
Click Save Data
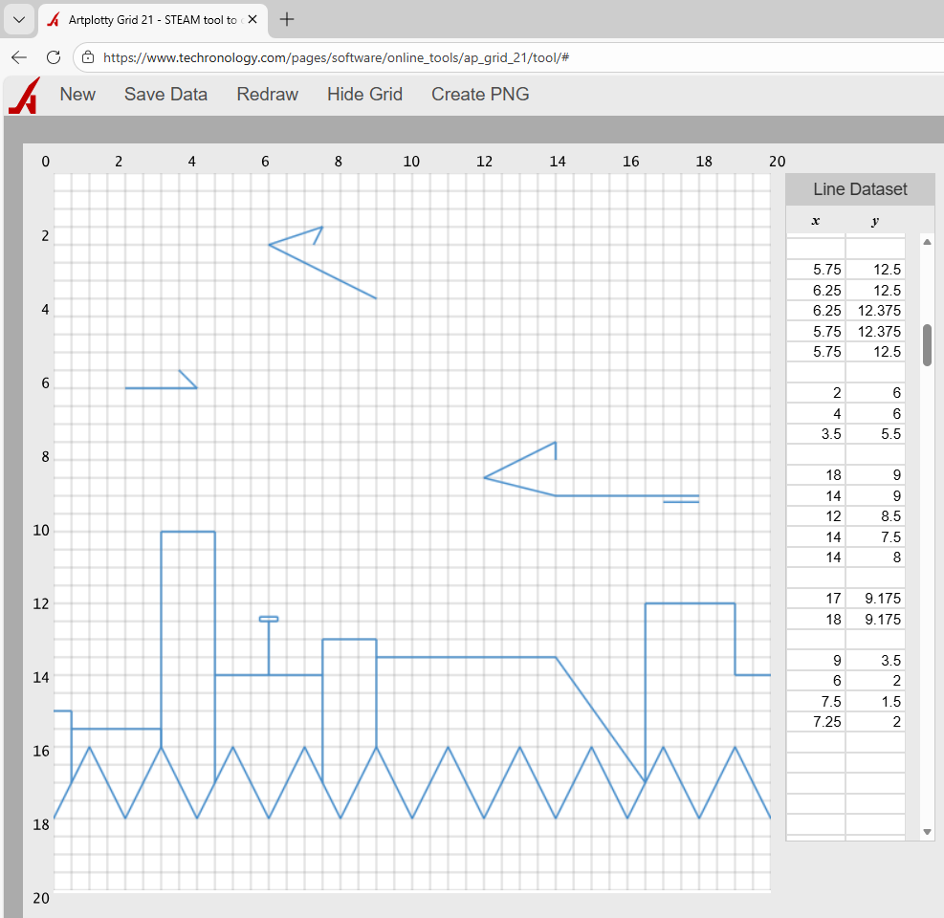tap(165, 94)
